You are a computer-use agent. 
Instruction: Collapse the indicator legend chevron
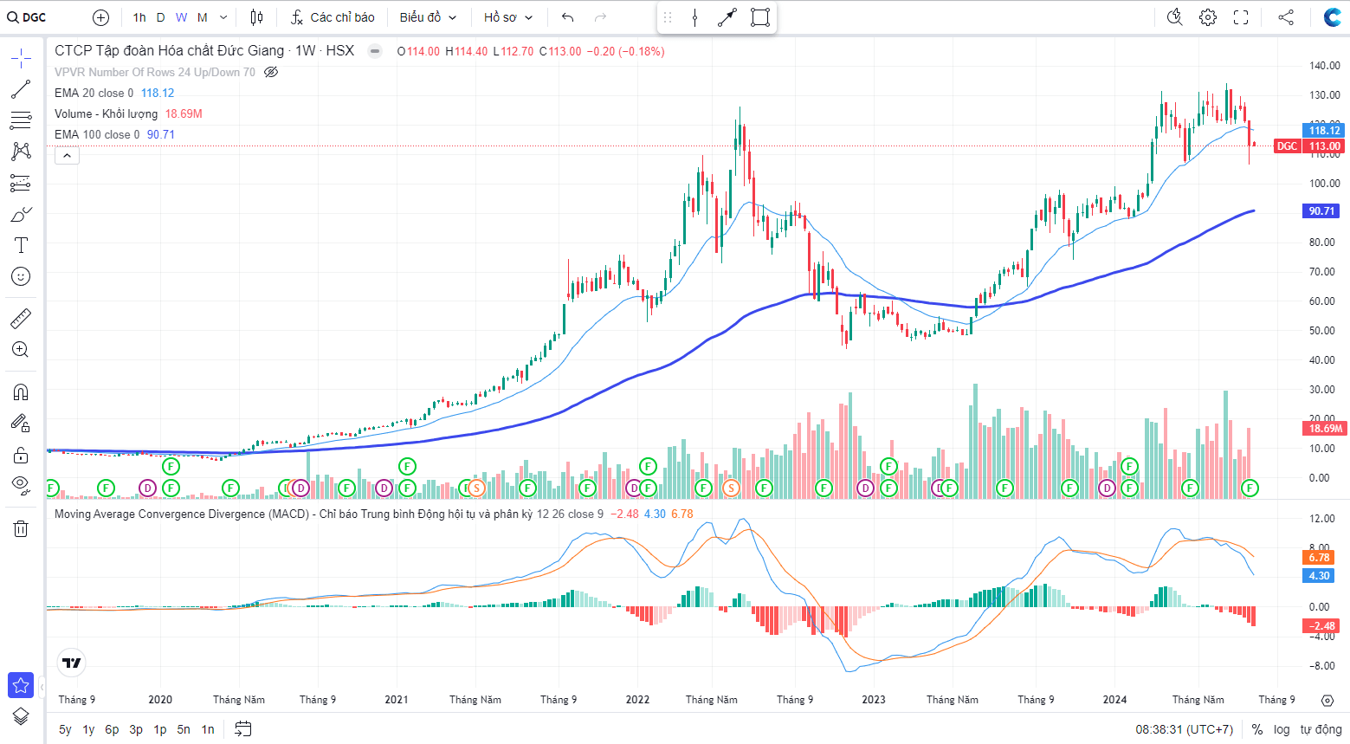(x=68, y=156)
